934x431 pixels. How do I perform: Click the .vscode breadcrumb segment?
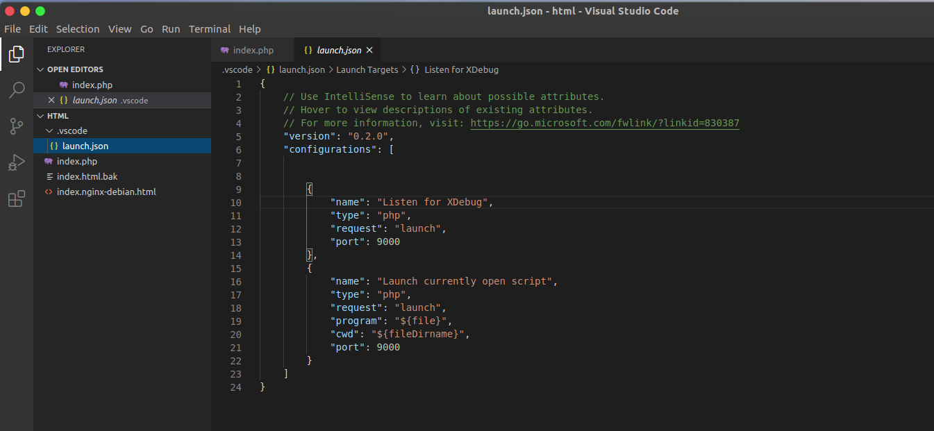point(237,69)
